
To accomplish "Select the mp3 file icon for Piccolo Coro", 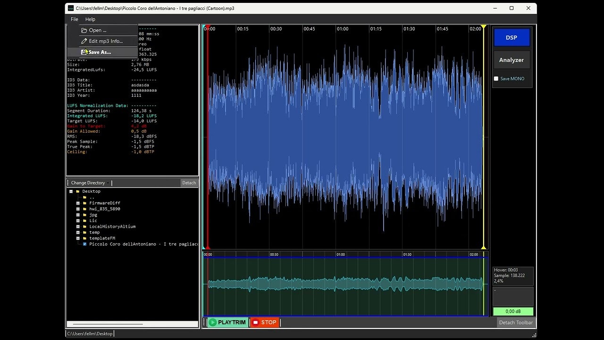I will click(x=85, y=244).
